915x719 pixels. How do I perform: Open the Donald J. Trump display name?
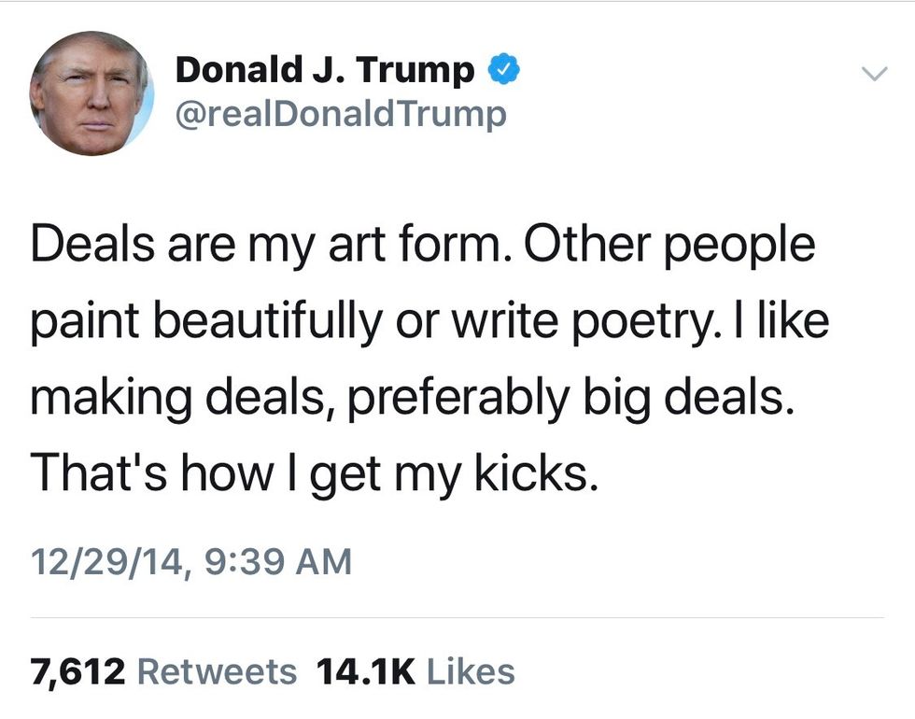(x=325, y=70)
